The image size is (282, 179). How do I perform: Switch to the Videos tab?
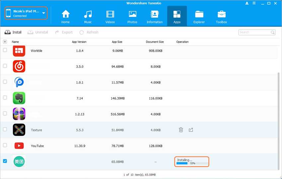(x=110, y=17)
